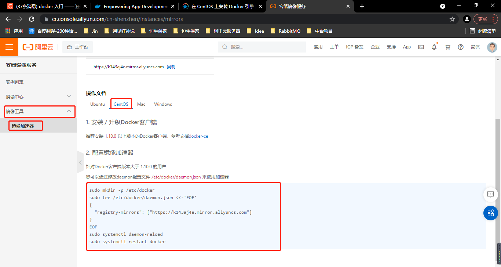Open the notifications bell

point(434,47)
